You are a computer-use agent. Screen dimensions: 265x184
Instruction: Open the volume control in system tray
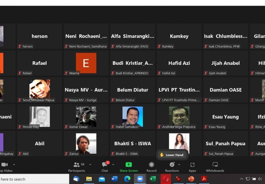260,179
